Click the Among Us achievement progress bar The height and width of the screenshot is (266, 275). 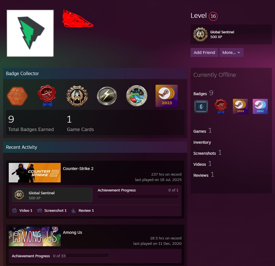click(88, 256)
